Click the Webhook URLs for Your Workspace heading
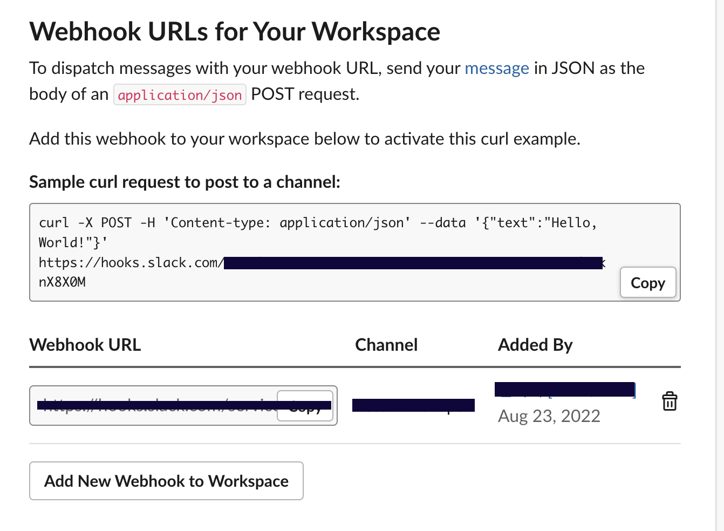 click(x=235, y=32)
